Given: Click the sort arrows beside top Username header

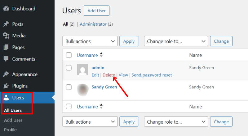Looking at the screenshot, I should pyautogui.click(x=101, y=55).
